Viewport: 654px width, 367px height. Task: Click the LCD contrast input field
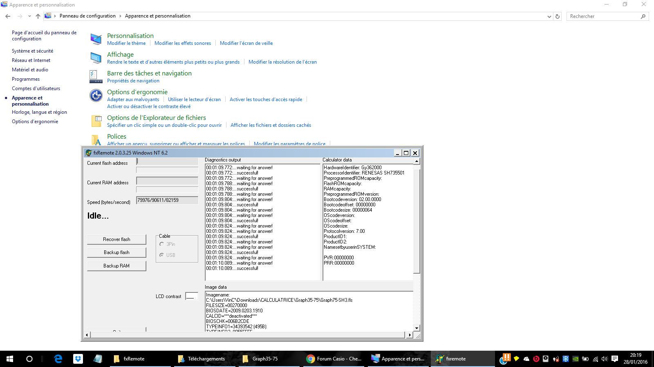(192, 296)
